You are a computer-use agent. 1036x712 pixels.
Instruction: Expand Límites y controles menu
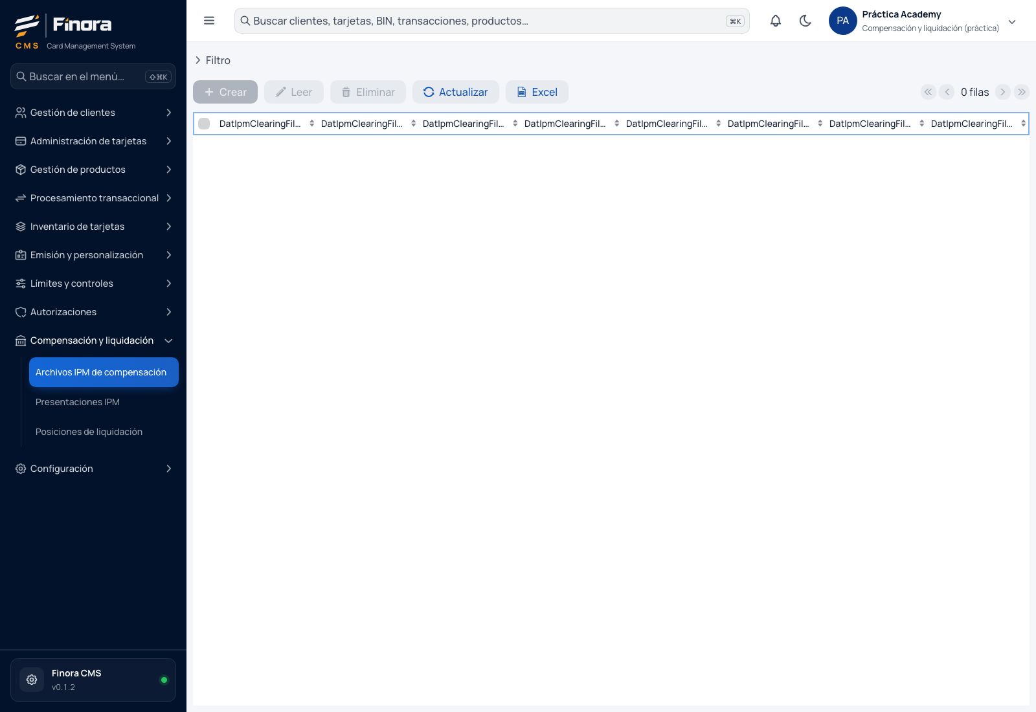coord(93,284)
